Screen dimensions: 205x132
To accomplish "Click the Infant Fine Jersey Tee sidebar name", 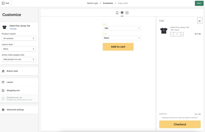I will point(20,26).
